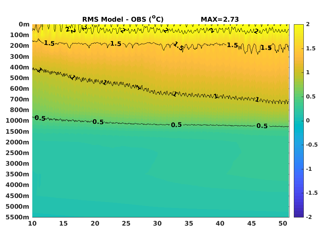Pick the "5500m" depth axis label

18,217
